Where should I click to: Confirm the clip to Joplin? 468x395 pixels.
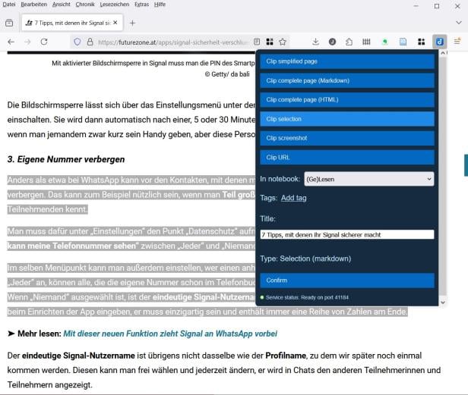coord(347,281)
